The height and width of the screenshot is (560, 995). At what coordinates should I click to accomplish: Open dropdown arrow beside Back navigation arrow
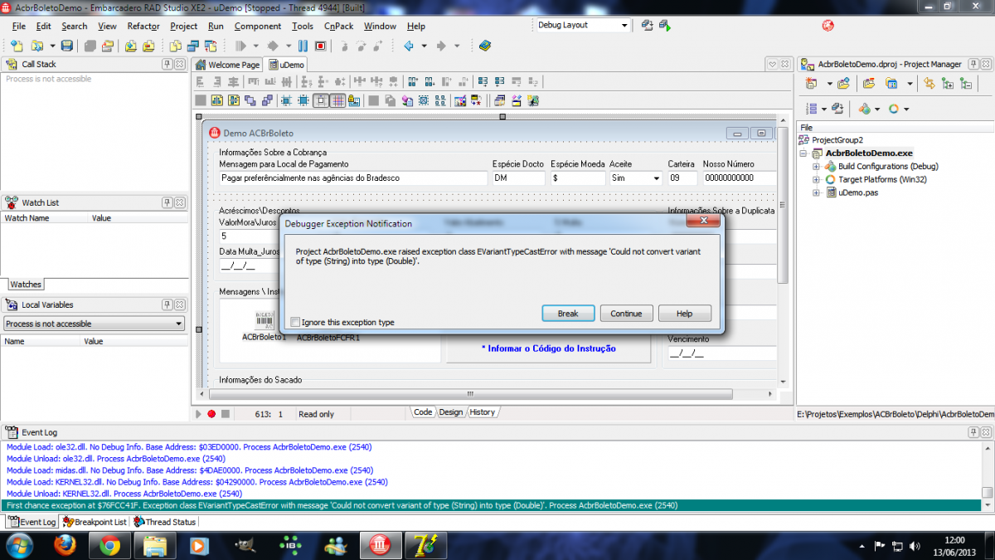[424, 46]
